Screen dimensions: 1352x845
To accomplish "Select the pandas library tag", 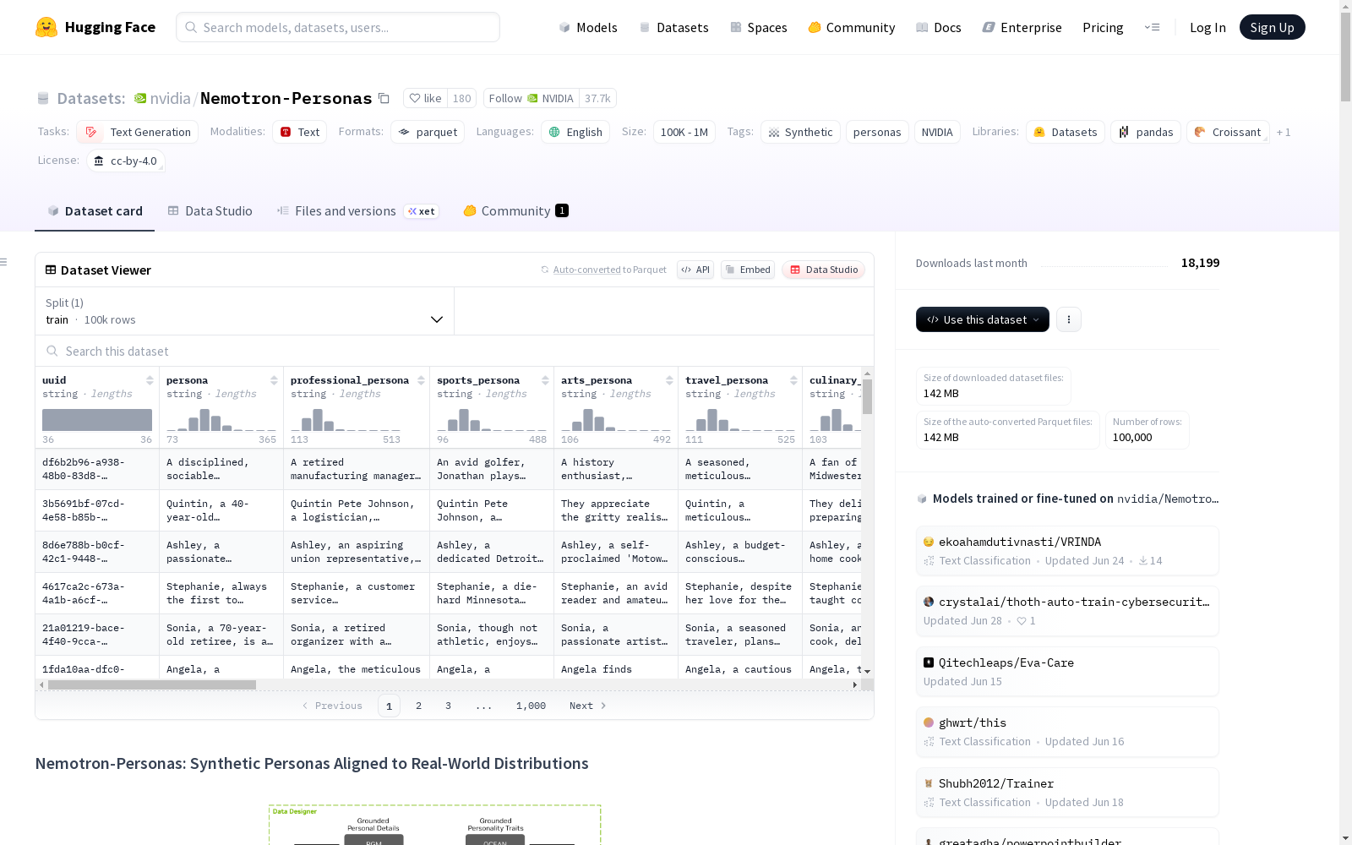I will [1146, 132].
